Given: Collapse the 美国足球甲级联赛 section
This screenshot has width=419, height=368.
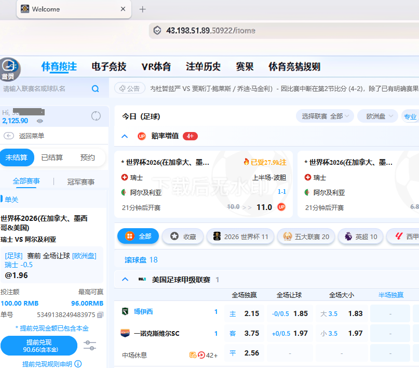Looking at the screenshot, I should (125, 280).
